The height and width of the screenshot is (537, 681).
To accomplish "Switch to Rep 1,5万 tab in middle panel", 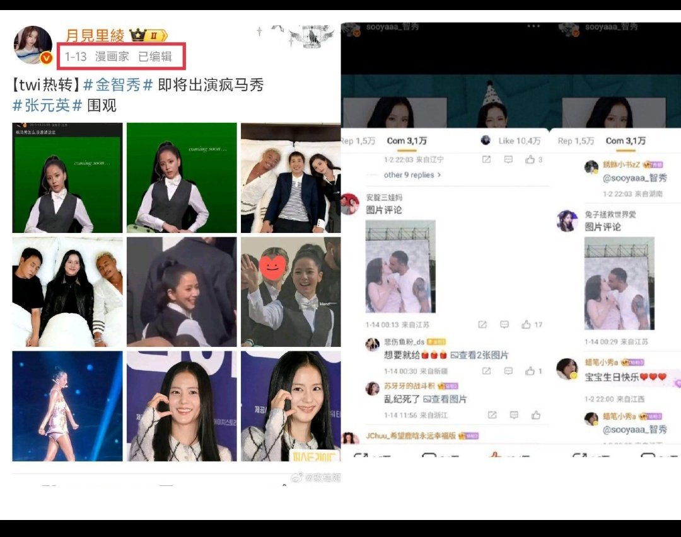I will point(358,141).
